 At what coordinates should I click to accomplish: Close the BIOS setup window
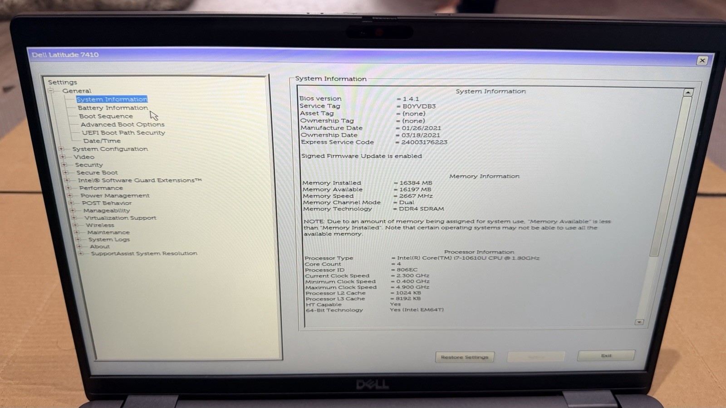(x=702, y=60)
